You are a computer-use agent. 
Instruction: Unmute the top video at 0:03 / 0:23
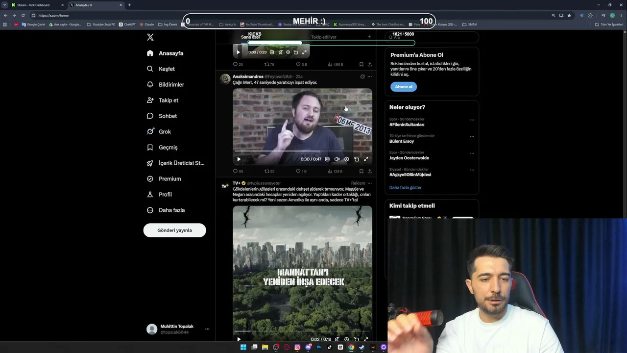(x=280, y=52)
